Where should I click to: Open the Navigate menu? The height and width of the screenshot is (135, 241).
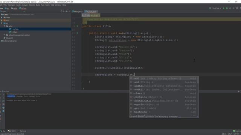tap(12, 5)
